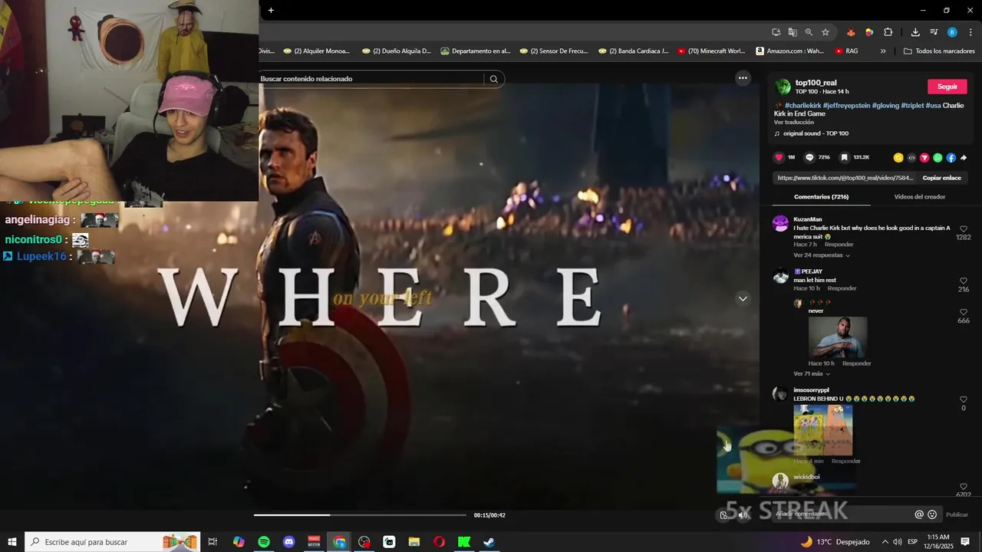Screen dimensions: 982x552
Task: Switch to 'Comentarios (7216)' tab
Action: pos(821,197)
